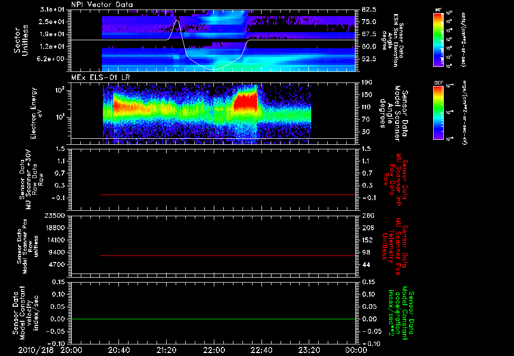Click the 14100 scanner position tick label

[55, 240]
